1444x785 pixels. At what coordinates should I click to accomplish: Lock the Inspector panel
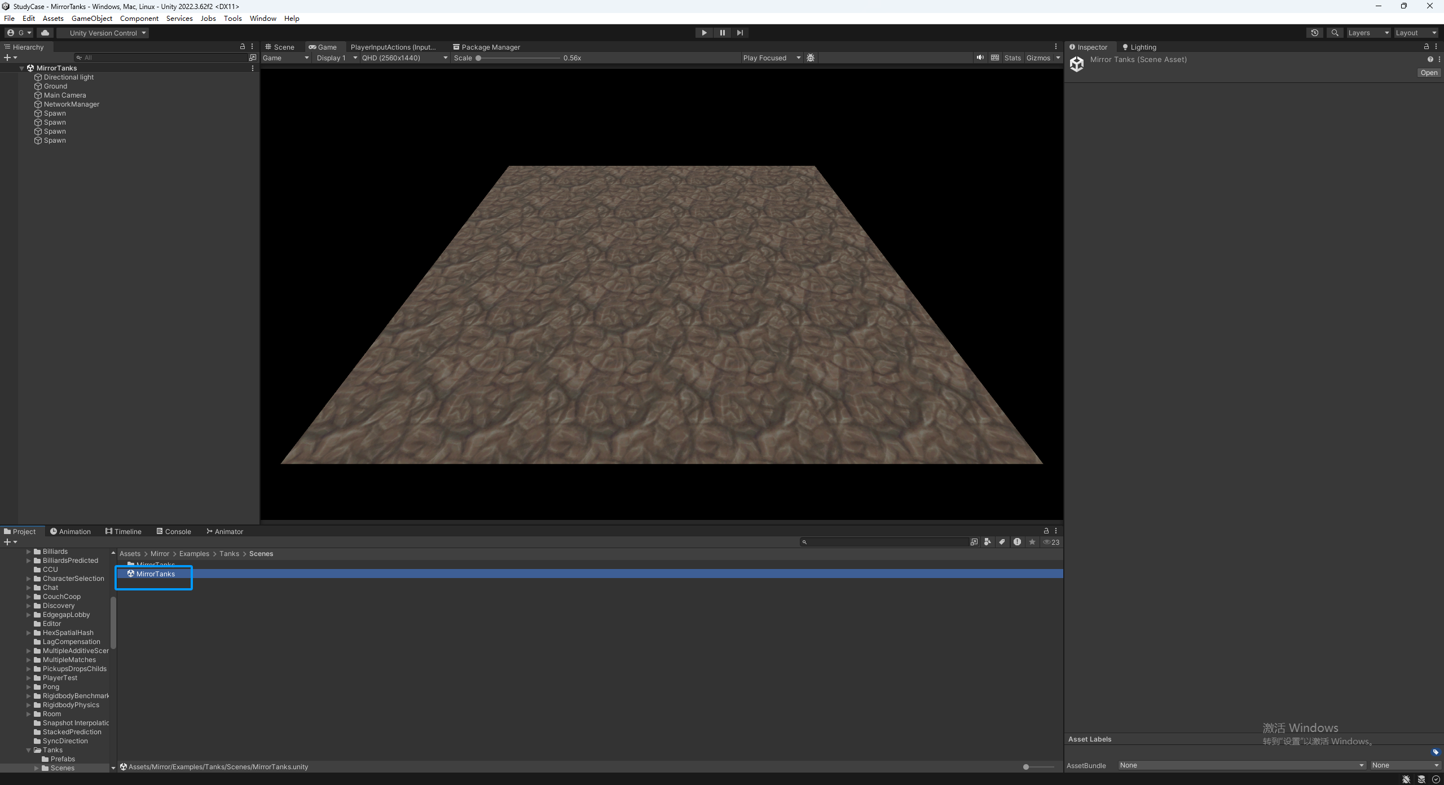(x=1426, y=47)
